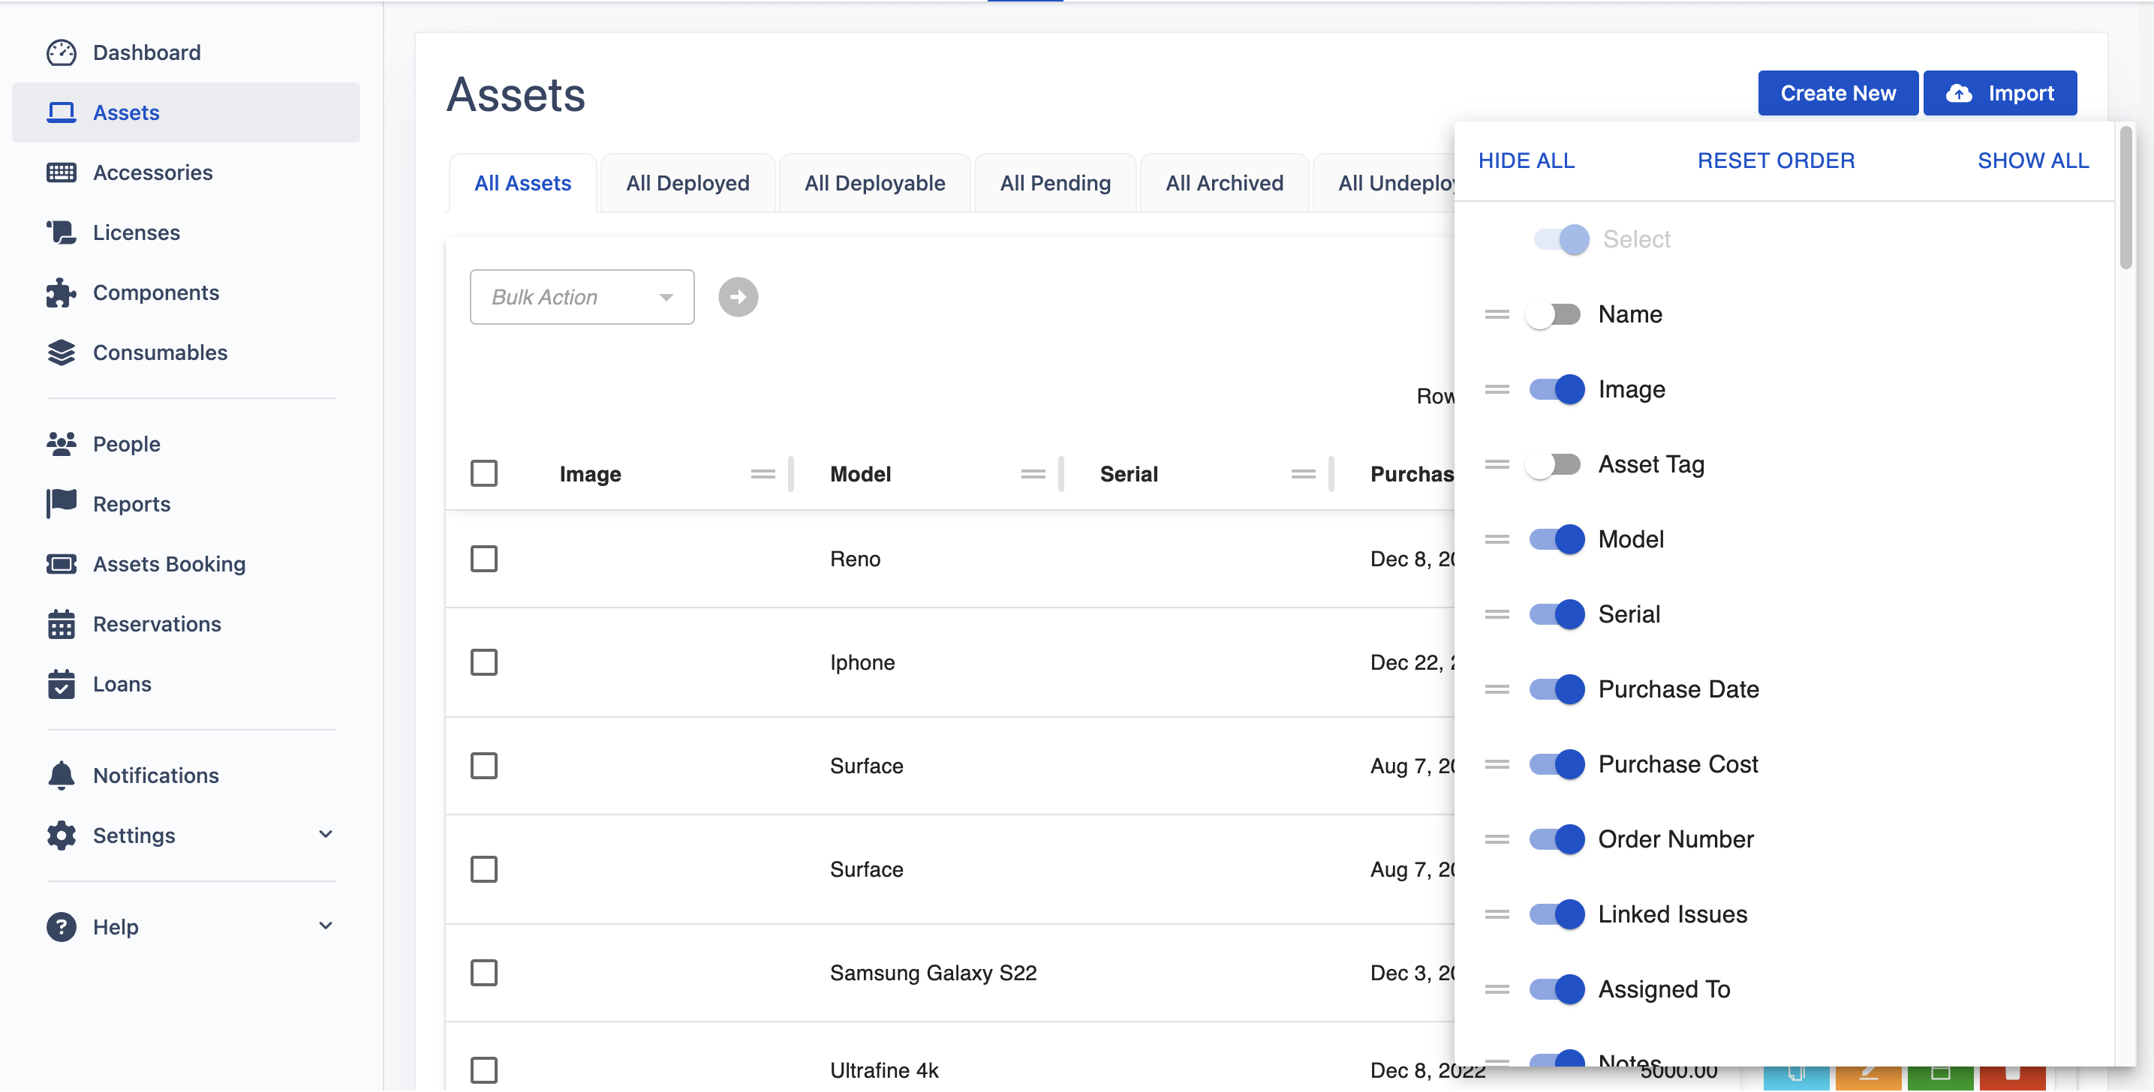Click drag handle beside Asset Tag
Viewport: 2154px width, 1092px height.
pyautogui.click(x=1497, y=464)
